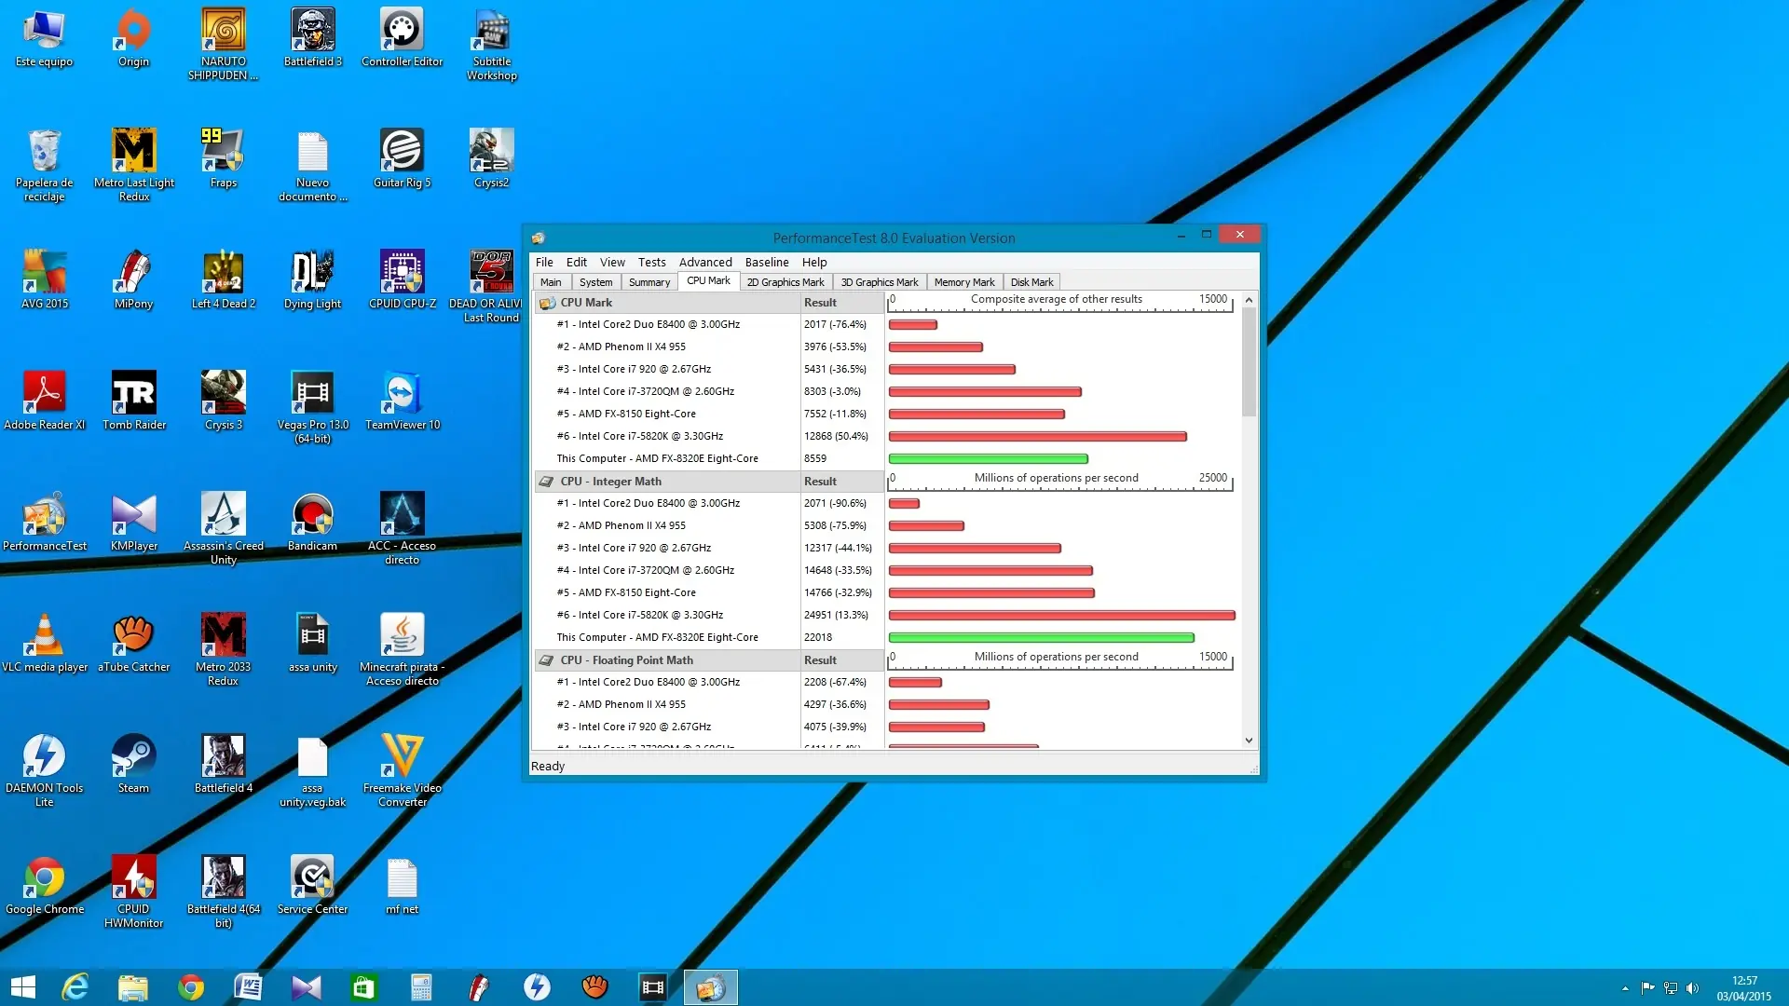The image size is (1789, 1006).
Task: Switch to the Memory Mark tab
Action: pyautogui.click(x=964, y=282)
